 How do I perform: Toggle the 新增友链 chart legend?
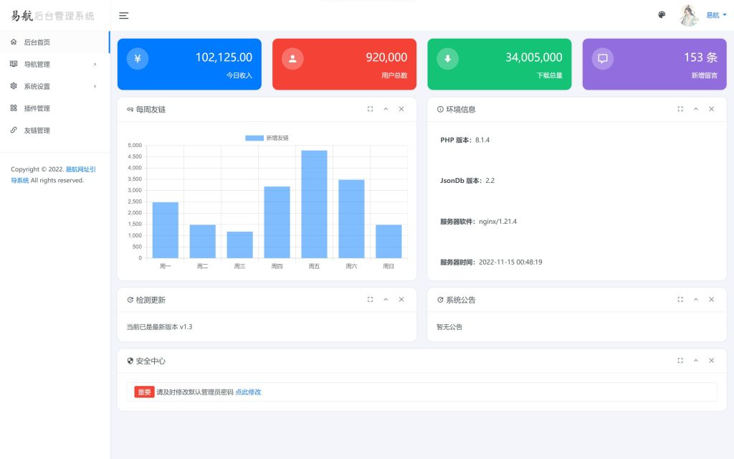(x=264, y=137)
